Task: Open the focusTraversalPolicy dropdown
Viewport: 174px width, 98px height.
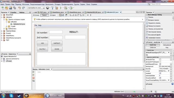Action: click(169, 80)
